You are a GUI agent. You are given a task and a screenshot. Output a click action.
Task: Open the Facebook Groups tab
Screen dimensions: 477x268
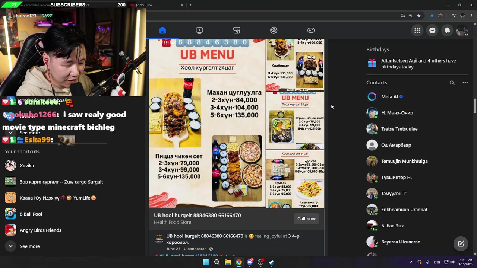click(x=274, y=30)
